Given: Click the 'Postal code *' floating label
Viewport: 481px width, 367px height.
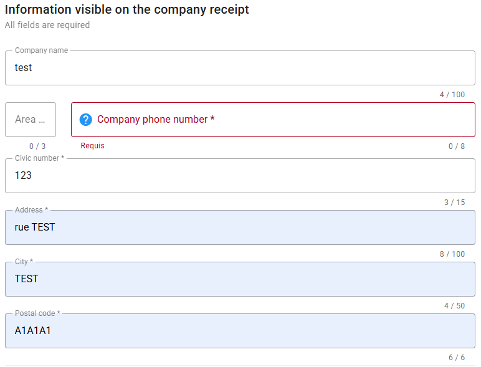Looking at the screenshot, I should click(37, 313).
